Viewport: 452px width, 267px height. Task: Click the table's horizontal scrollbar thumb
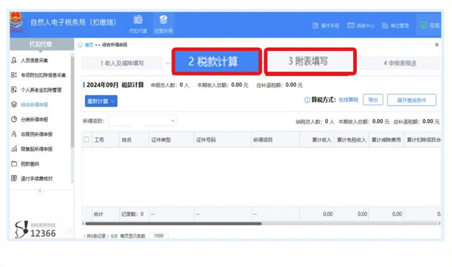[173, 223]
